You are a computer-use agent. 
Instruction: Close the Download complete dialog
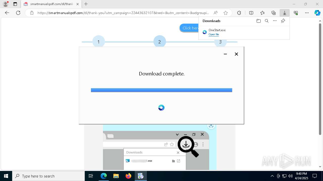(236, 54)
